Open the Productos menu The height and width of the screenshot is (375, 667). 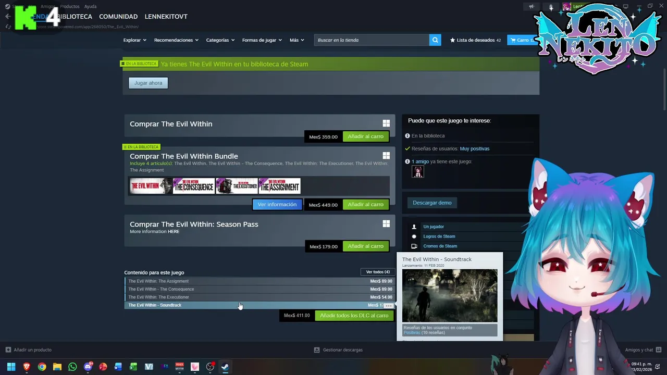tap(69, 6)
